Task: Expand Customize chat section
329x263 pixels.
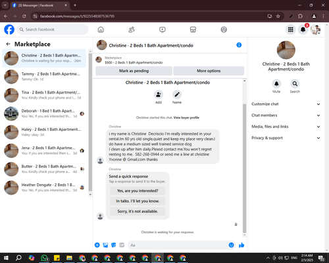Action: coord(286,104)
